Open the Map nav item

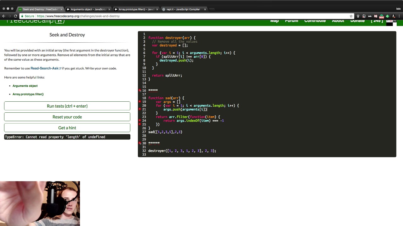275,21
